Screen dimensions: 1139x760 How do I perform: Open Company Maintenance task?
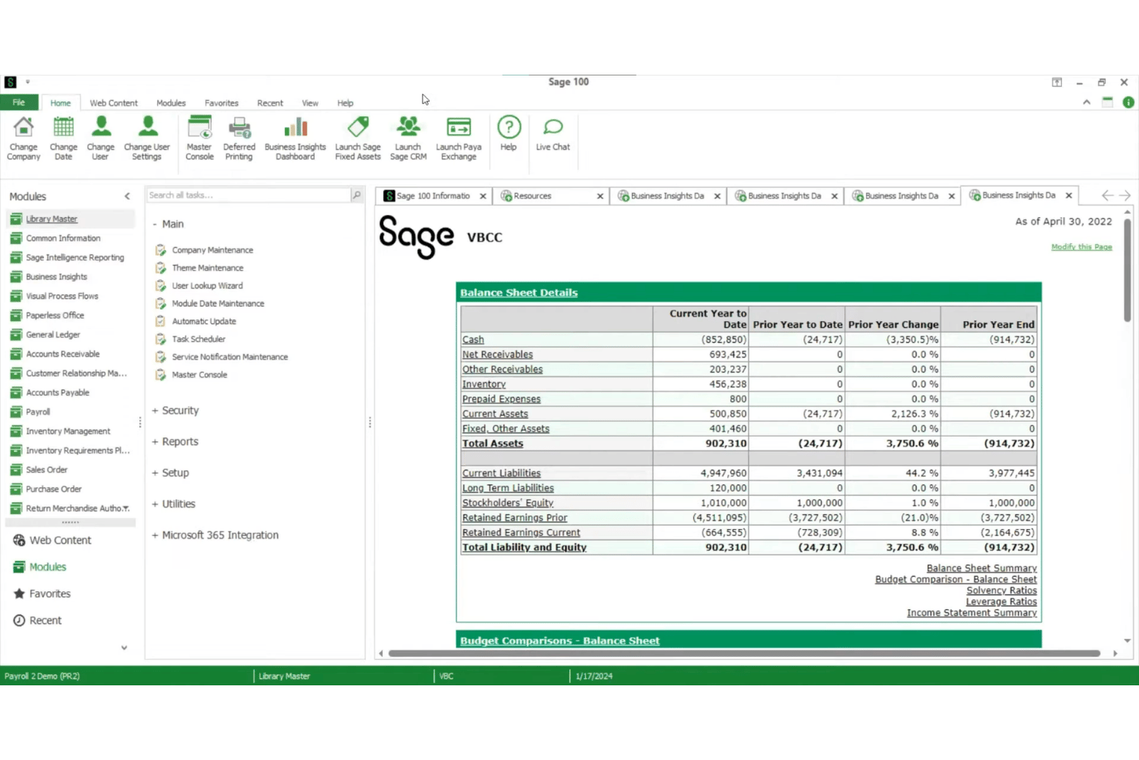point(212,250)
